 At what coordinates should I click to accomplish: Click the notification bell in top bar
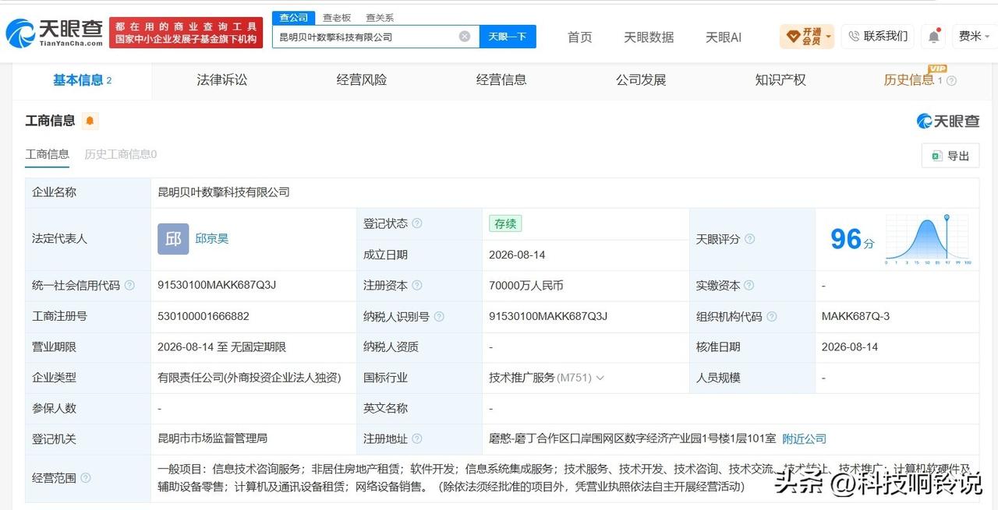coord(933,36)
